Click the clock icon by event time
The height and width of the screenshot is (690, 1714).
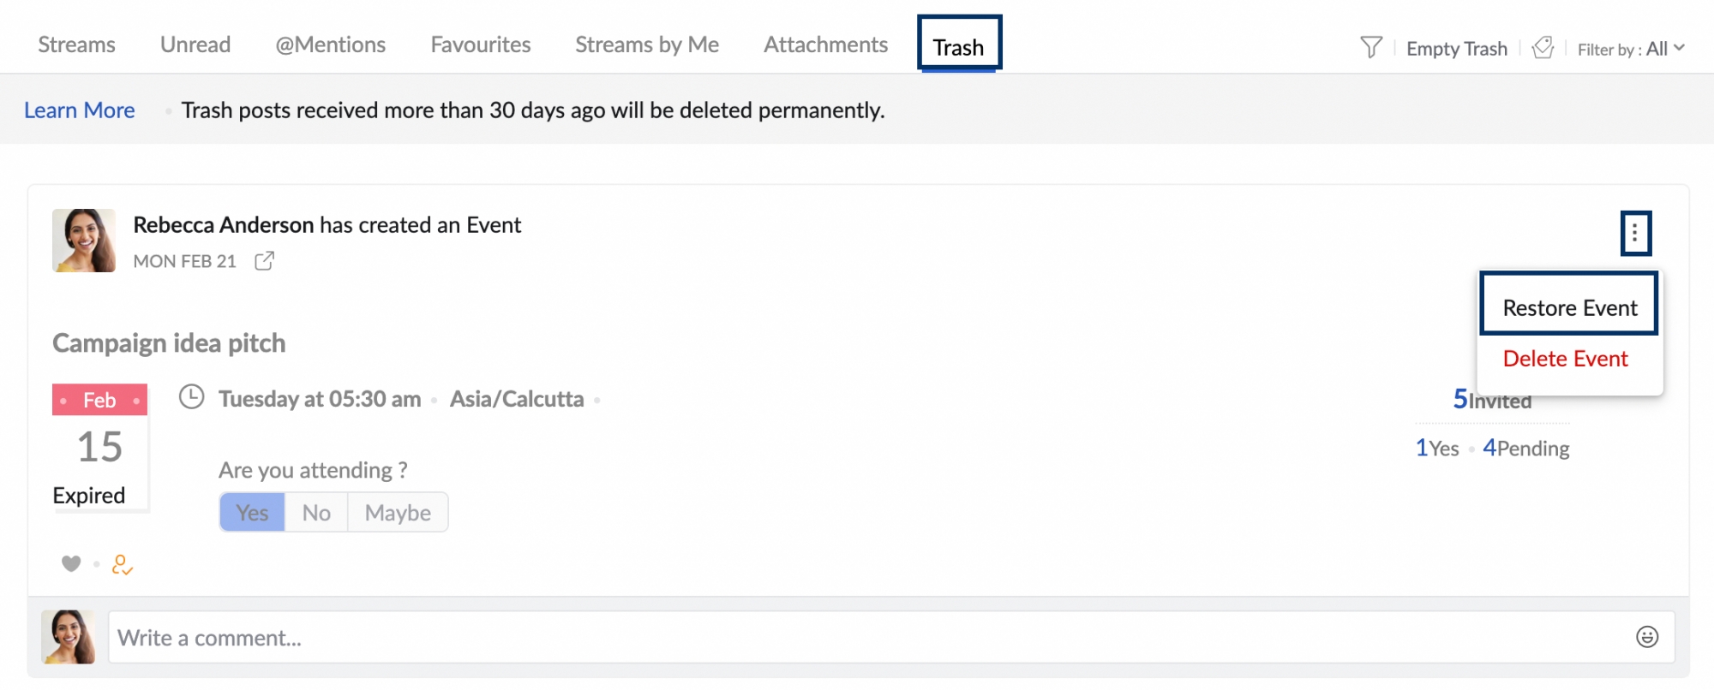point(191,397)
